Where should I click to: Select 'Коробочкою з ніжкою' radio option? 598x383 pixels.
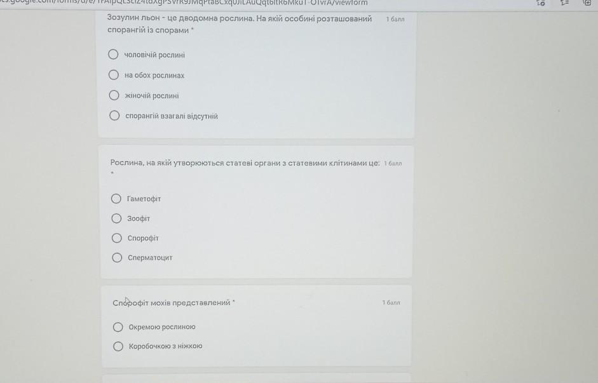[118, 346]
